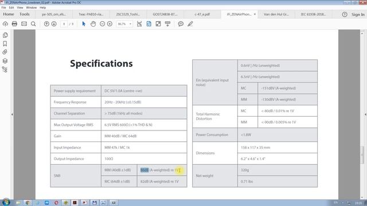Switch to the Tools tab
Screen dimensions: 367x206
(x=24, y=14)
